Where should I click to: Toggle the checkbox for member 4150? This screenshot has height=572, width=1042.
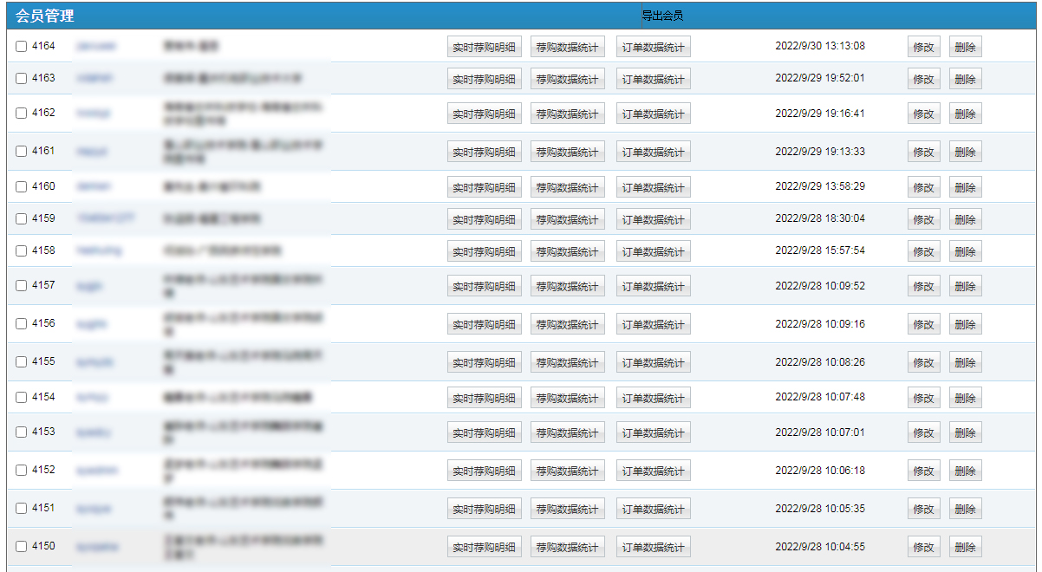point(22,547)
